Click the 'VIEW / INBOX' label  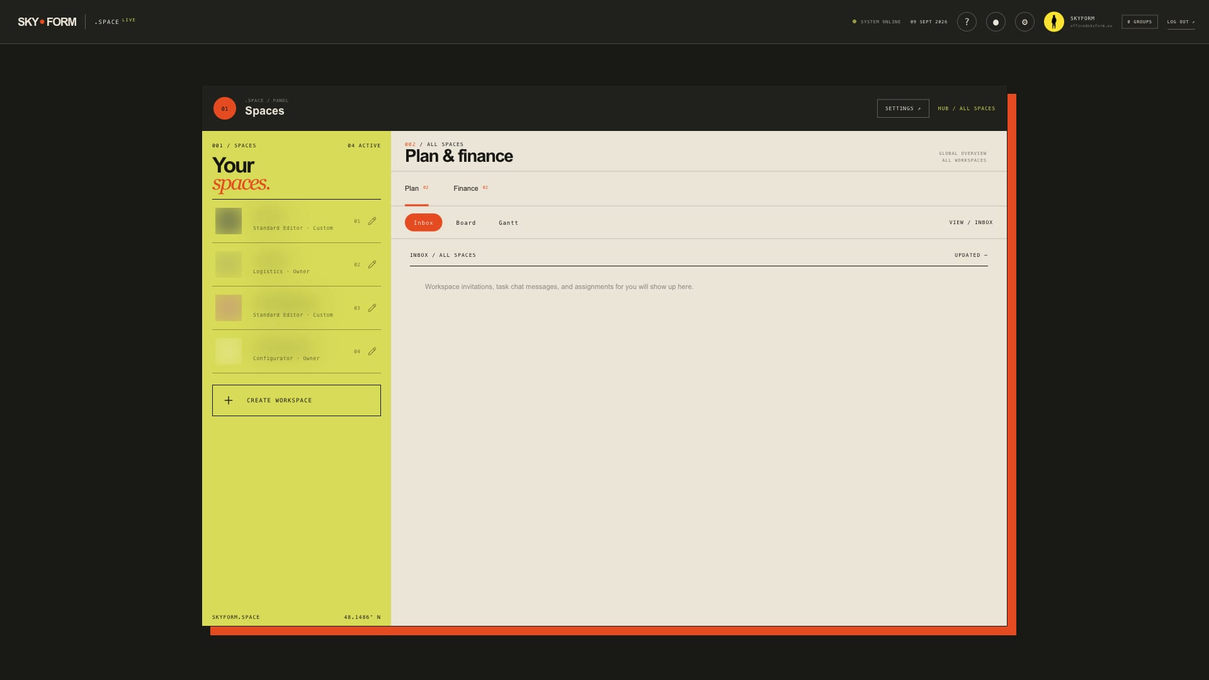tap(971, 222)
